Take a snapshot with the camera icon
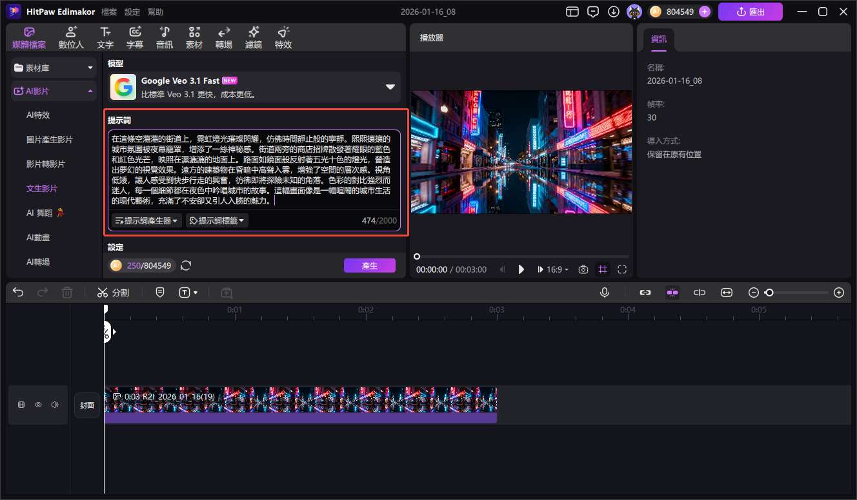Screen dimensions: 857x500 (583, 269)
